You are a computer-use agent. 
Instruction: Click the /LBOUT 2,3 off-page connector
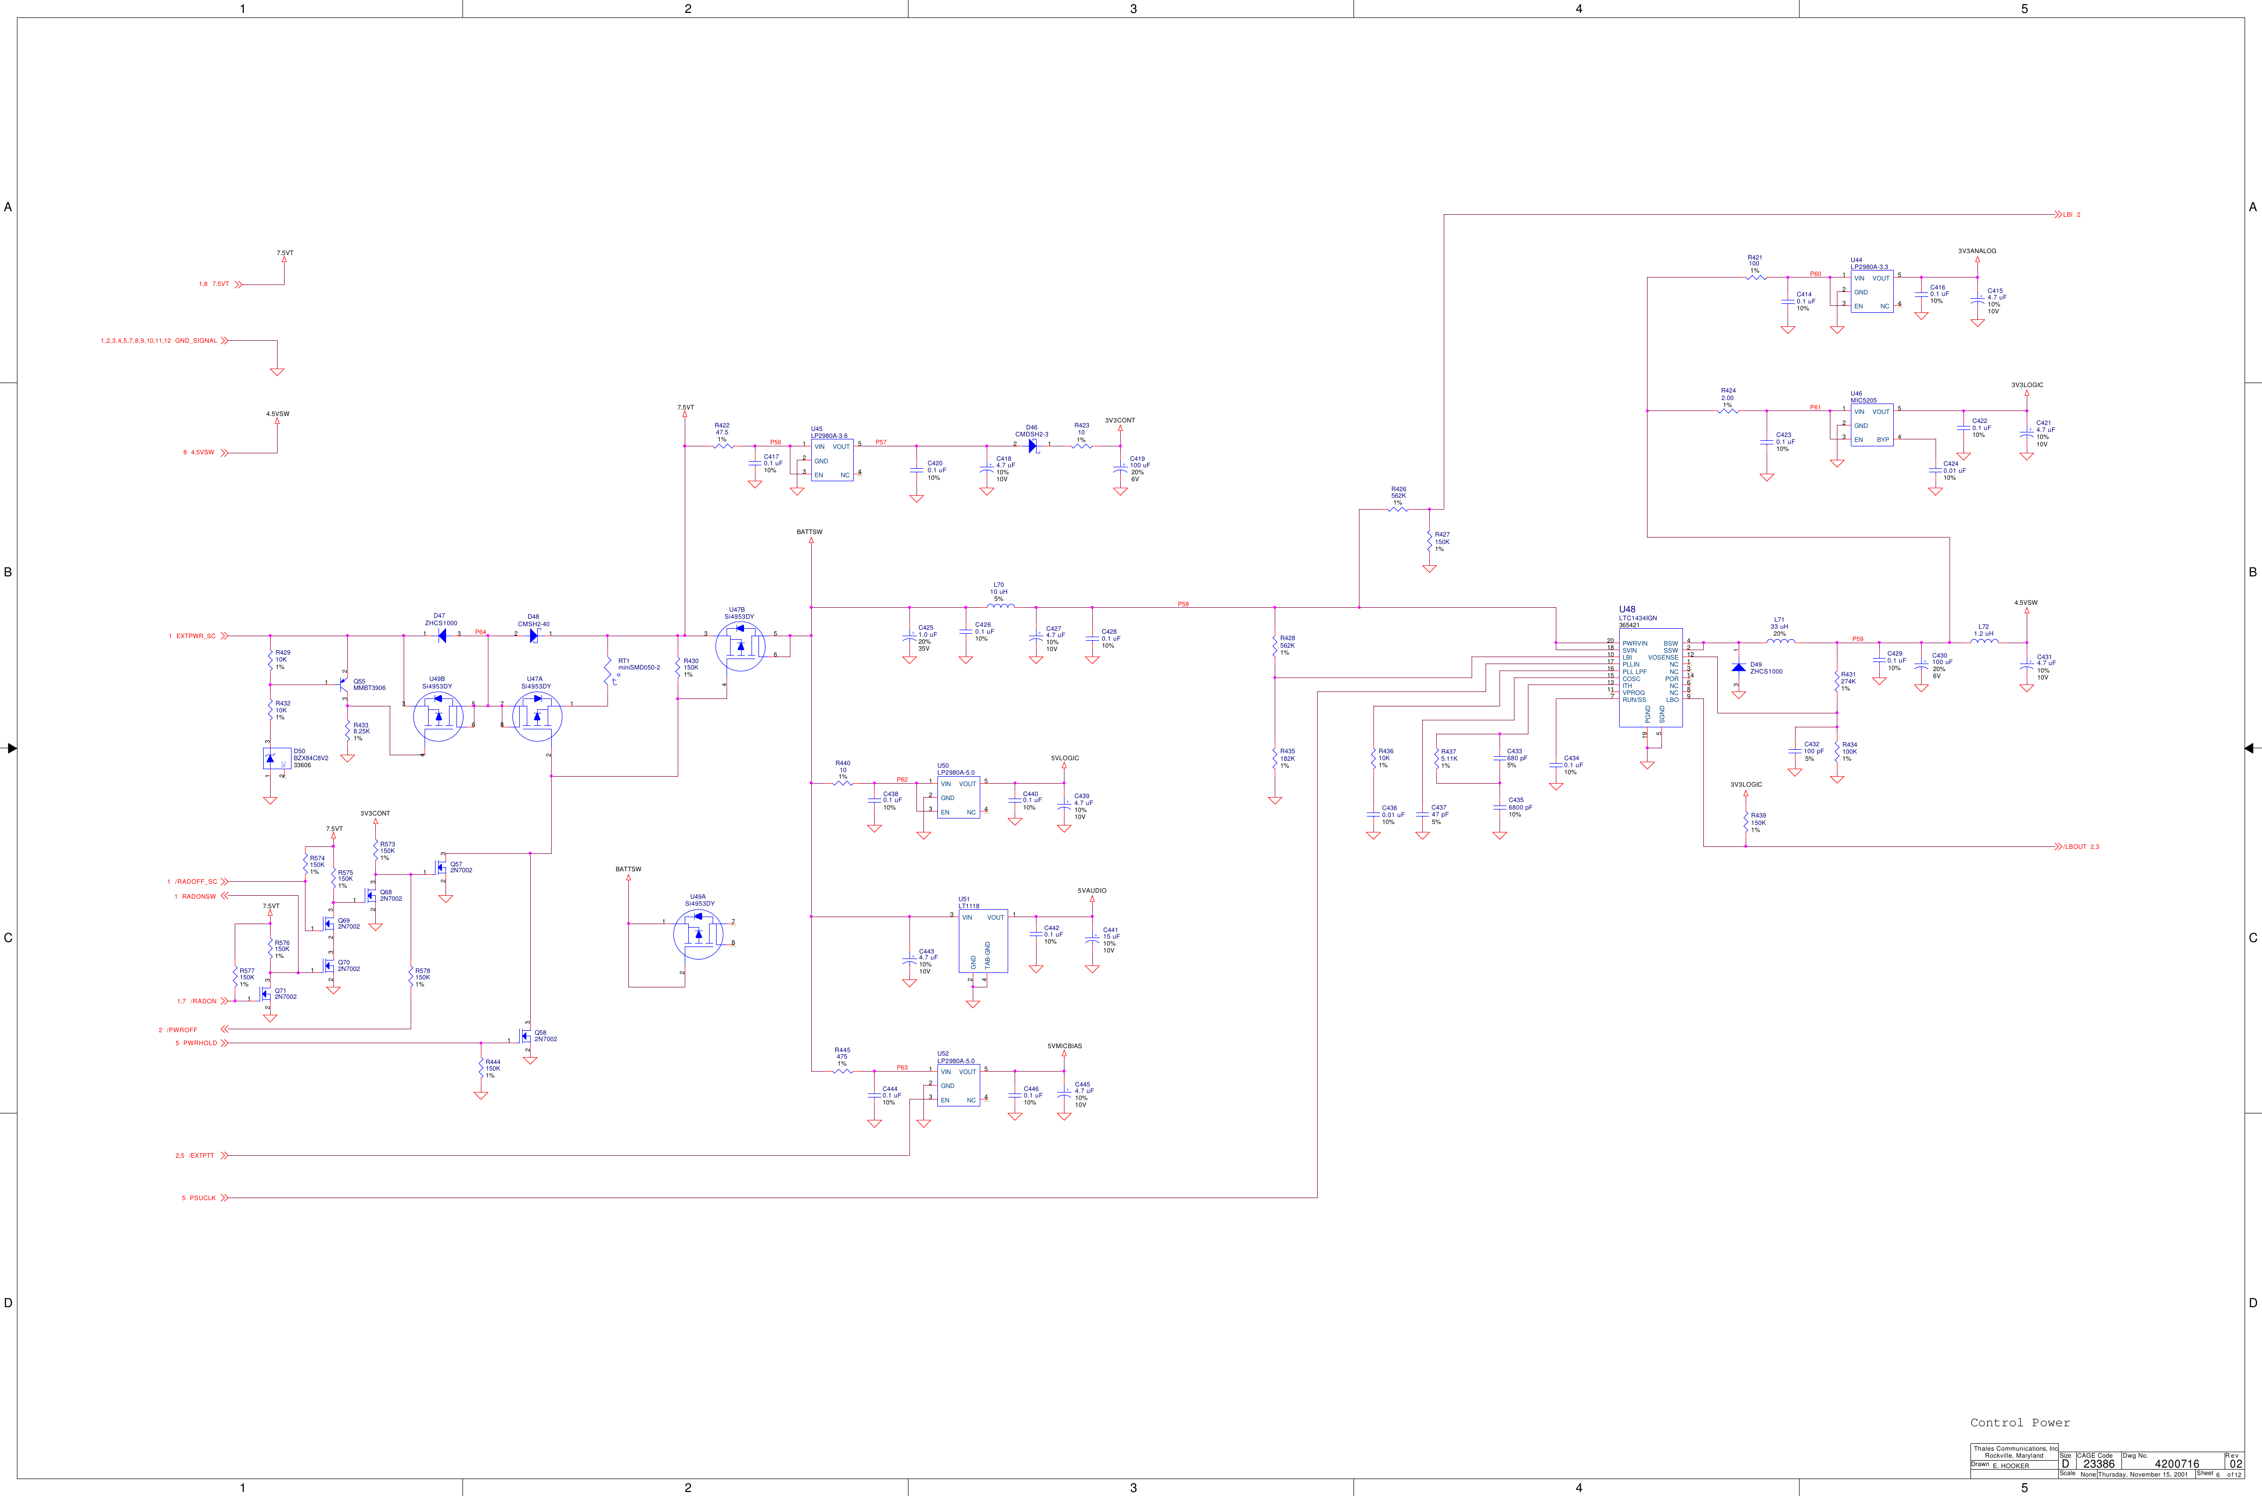[2076, 846]
